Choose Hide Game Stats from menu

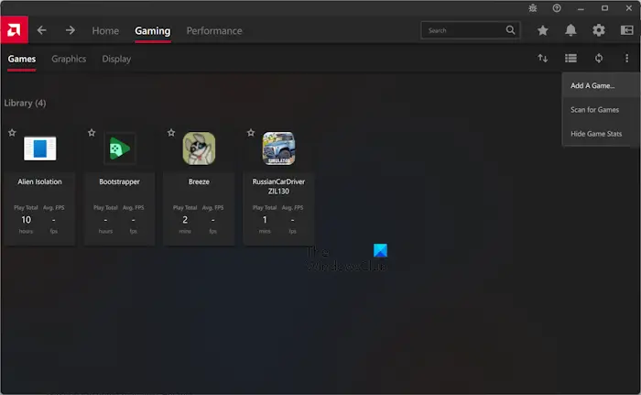point(602,134)
